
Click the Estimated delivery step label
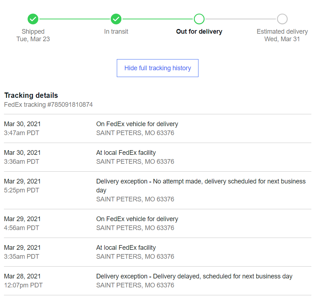(282, 32)
